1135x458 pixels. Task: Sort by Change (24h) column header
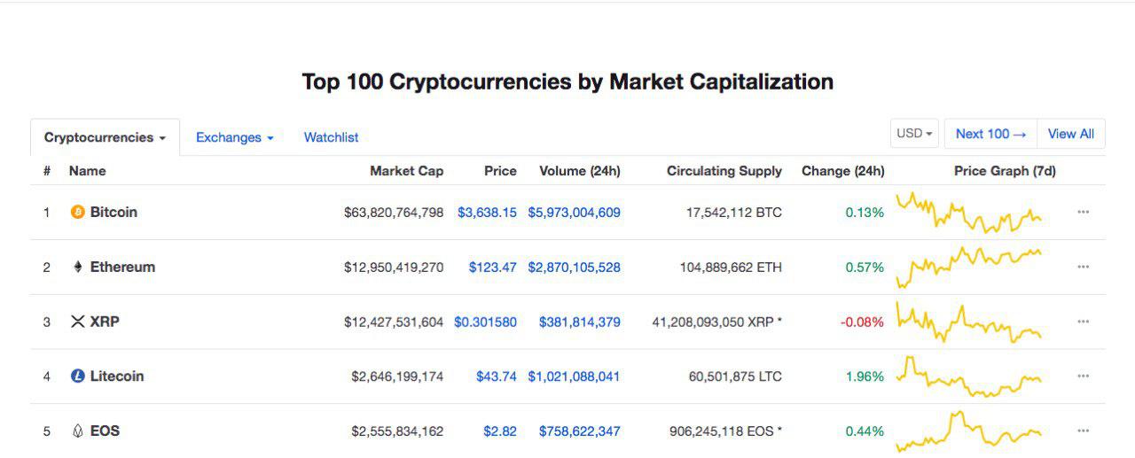point(842,171)
